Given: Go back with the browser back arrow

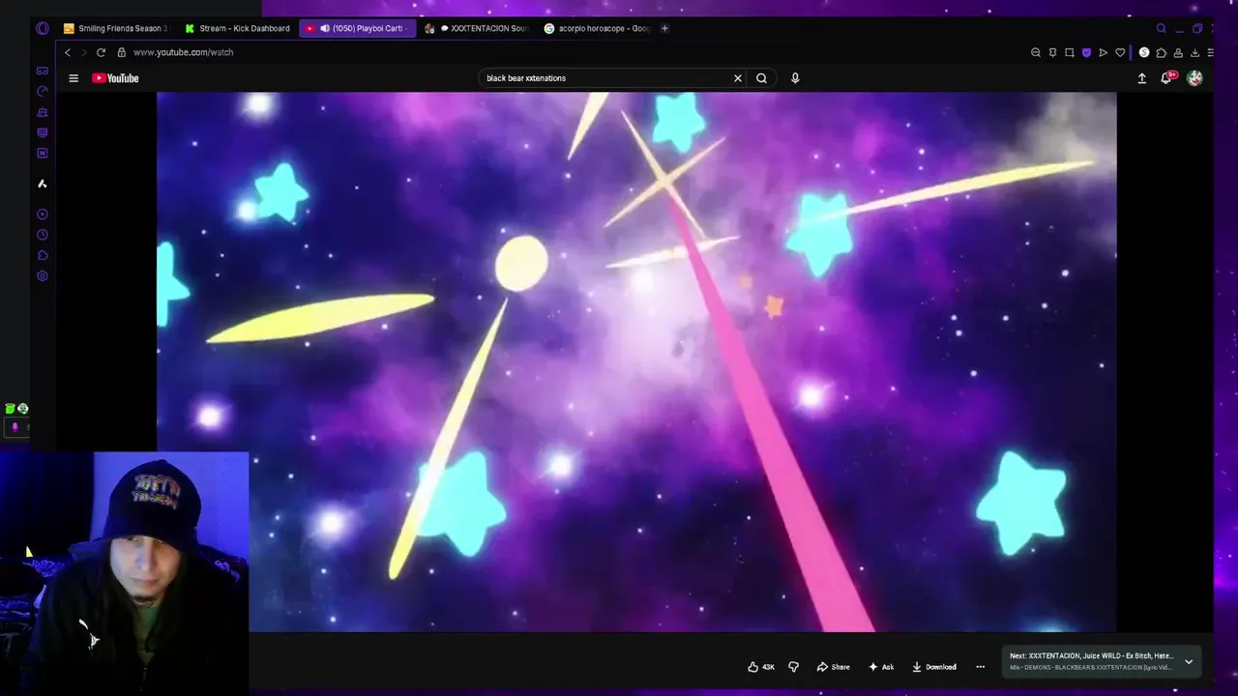Looking at the screenshot, I should (x=68, y=52).
